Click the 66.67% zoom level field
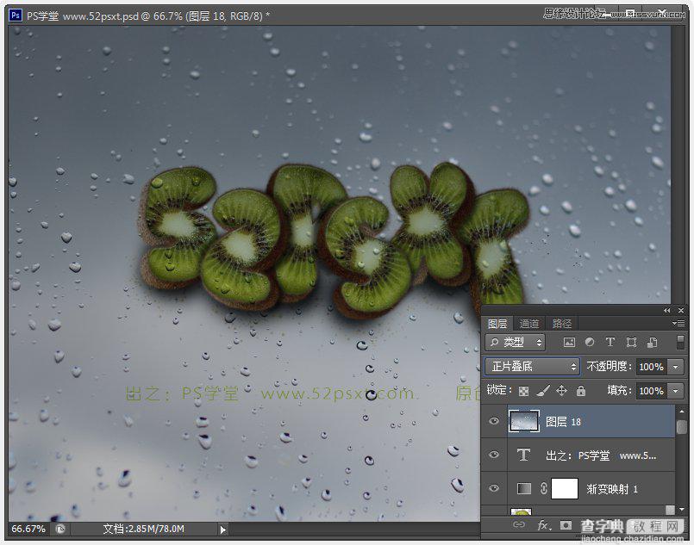The height and width of the screenshot is (545, 694). click(28, 530)
